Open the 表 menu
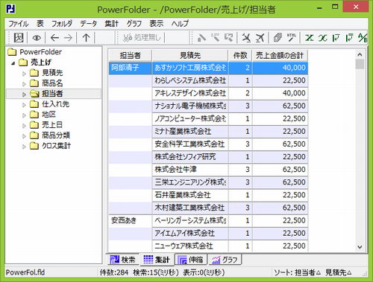Viewport: 373px width, 282px height. pos(40,24)
